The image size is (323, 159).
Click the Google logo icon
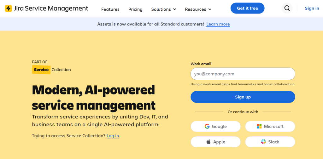207,126
